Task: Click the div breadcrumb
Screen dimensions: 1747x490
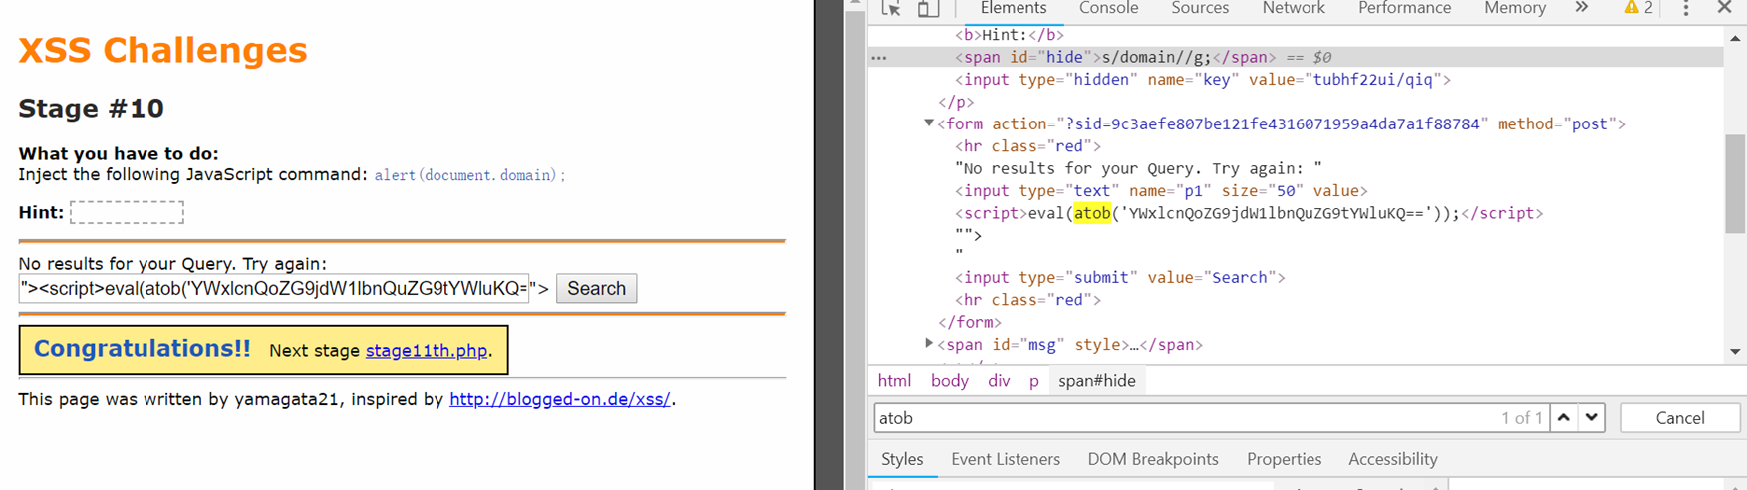Action: [x=999, y=381]
